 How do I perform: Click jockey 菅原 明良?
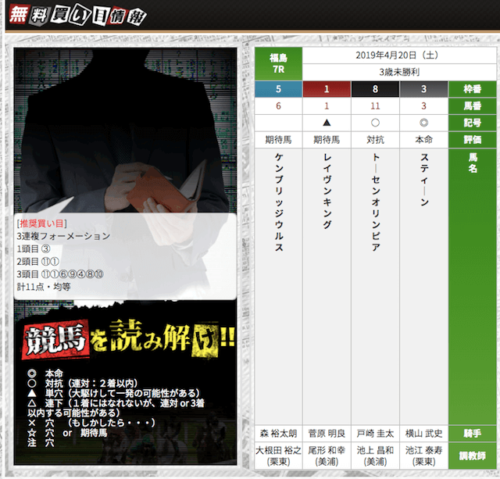click(x=327, y=434)
